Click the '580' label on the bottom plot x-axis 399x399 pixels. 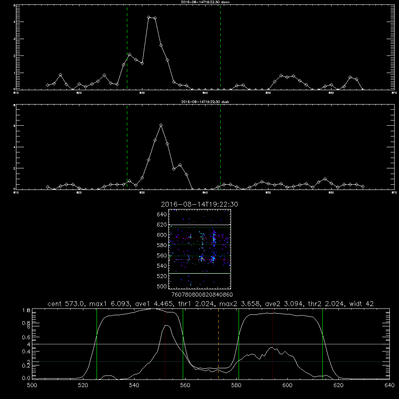point(236,385)
